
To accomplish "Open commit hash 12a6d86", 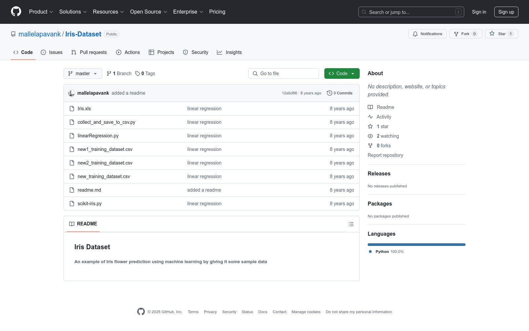I will click(x=290, y=93).
